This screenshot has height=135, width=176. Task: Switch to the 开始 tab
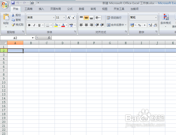[15, 9]
